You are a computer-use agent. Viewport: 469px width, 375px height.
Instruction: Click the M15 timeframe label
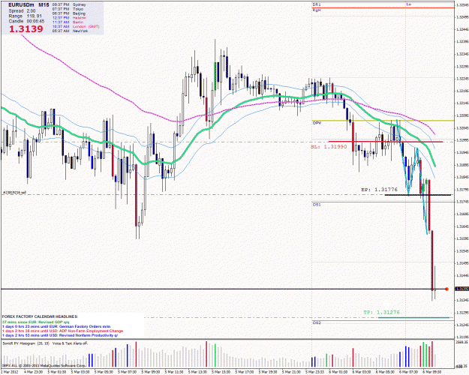(x=44, y=5)
